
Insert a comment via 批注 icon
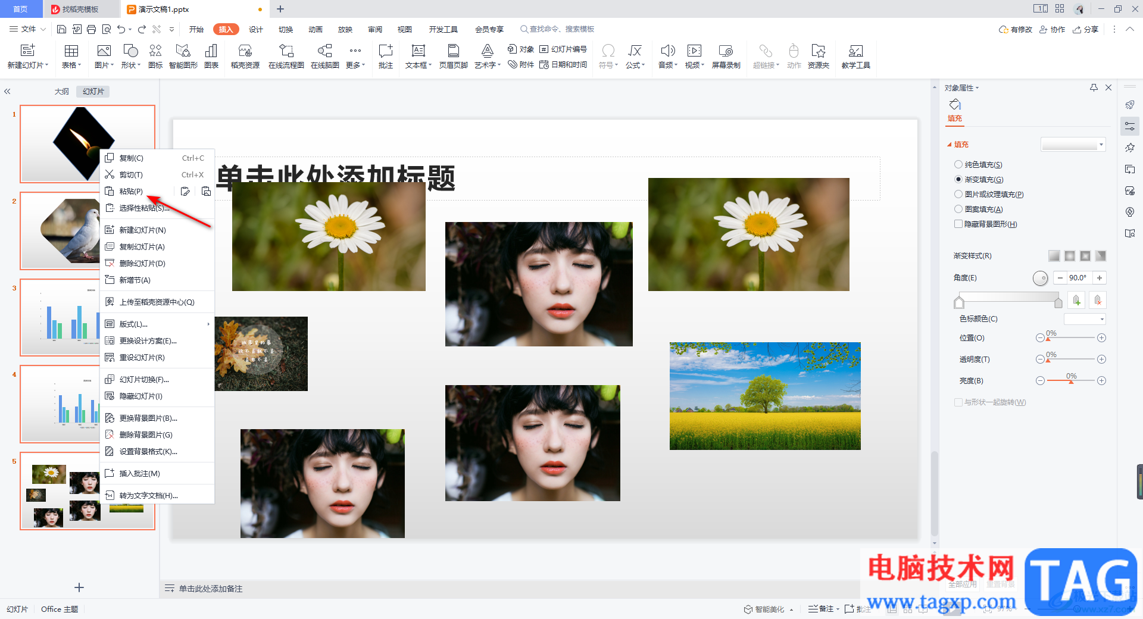coord(386,56)
